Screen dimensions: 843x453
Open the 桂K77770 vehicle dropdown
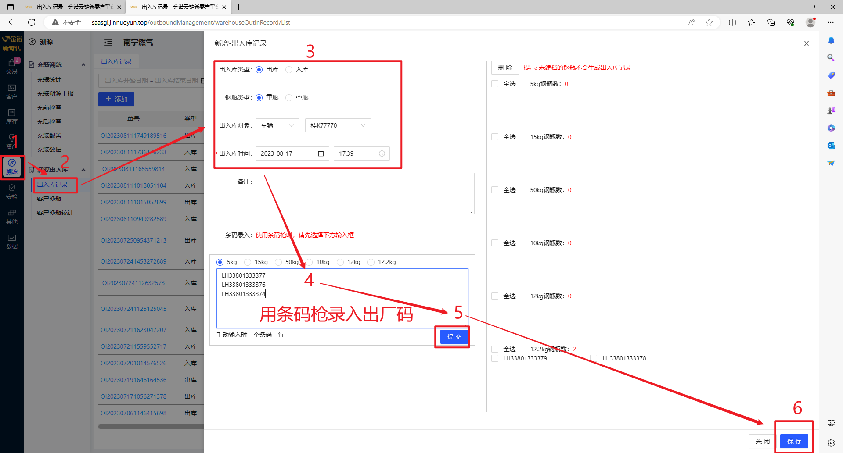point(338,126)
